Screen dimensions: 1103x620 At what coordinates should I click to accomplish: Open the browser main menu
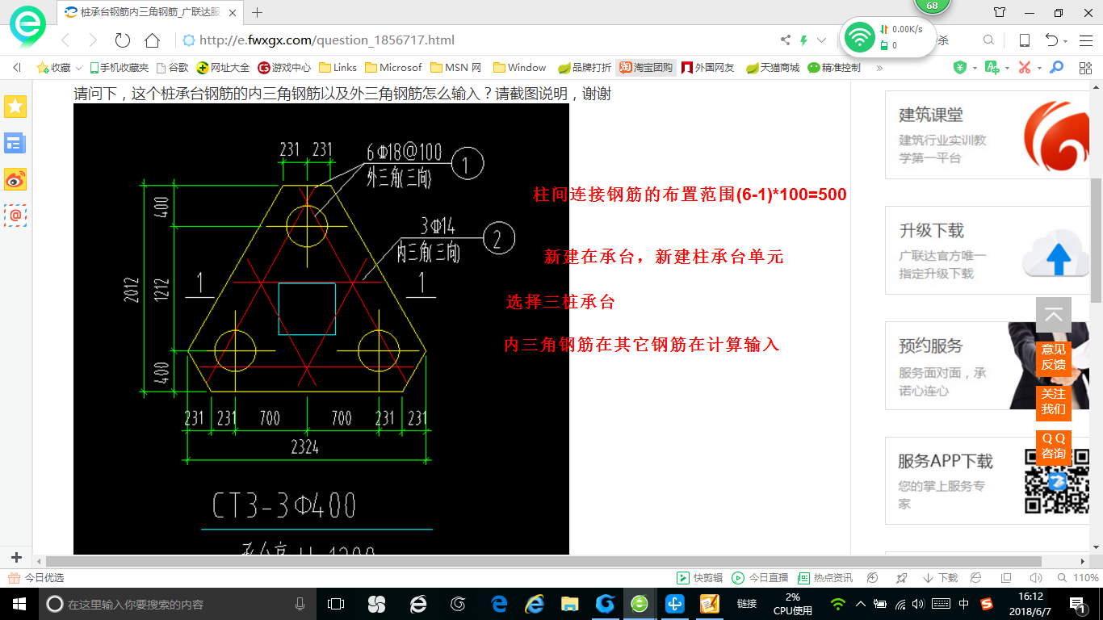coord(1085,40)
